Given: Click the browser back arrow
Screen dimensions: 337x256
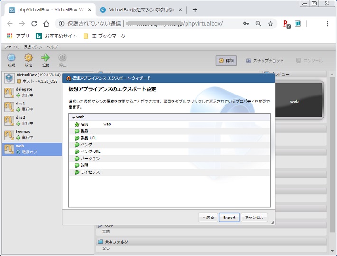Looking at the screenshot, I should 10,23.
